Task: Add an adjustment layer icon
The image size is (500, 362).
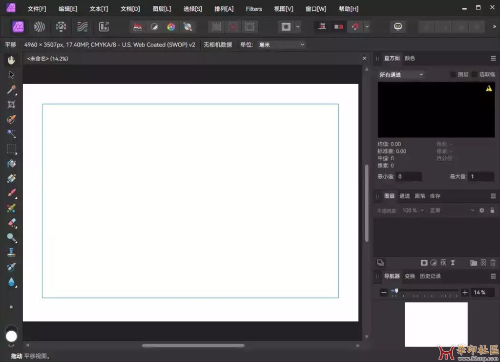Action: (x=434, y=263)
